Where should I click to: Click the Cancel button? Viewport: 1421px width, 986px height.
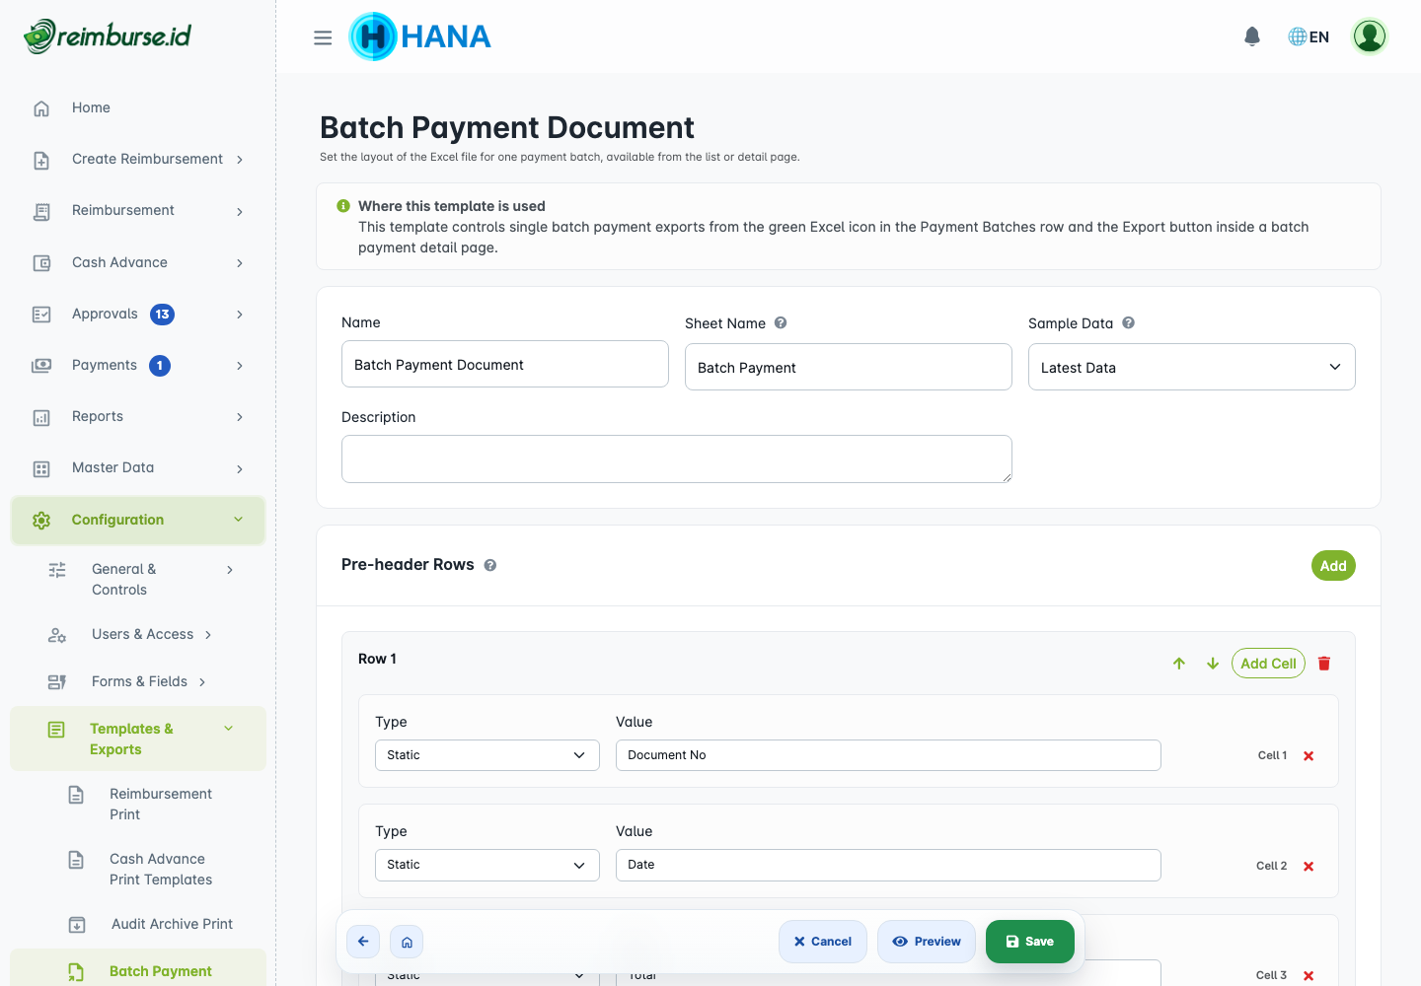[x=822, y=942]
